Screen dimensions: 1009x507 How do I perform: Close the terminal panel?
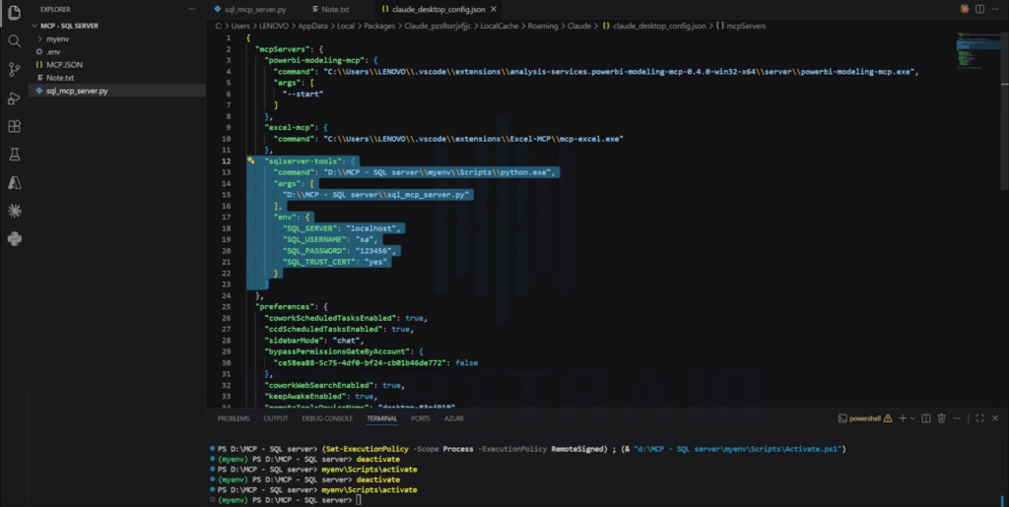(995, 418)
